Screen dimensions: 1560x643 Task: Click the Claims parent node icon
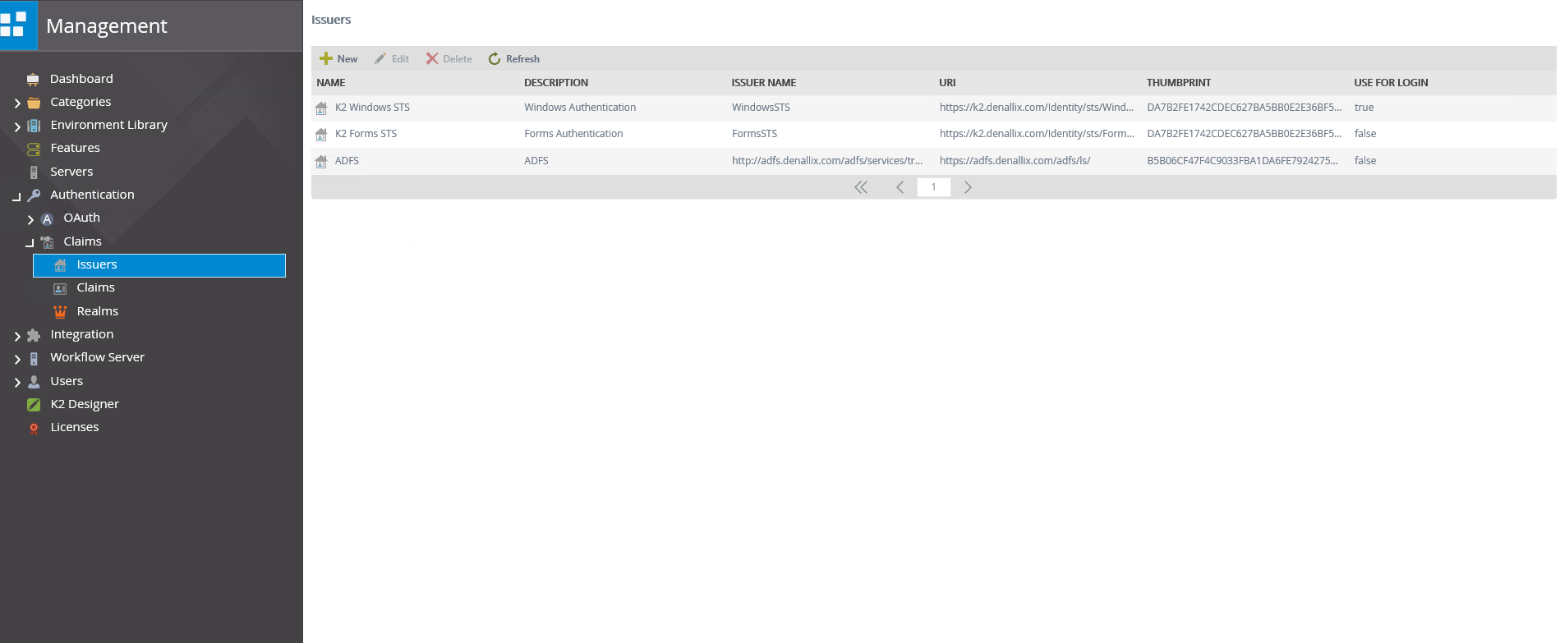coord(47,242)
